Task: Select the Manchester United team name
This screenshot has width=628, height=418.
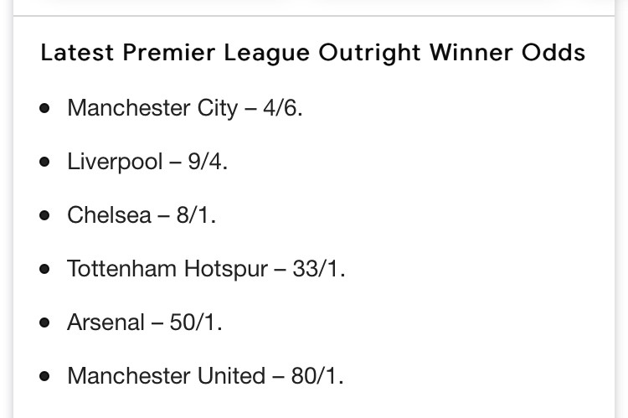Action: (166, 376)
